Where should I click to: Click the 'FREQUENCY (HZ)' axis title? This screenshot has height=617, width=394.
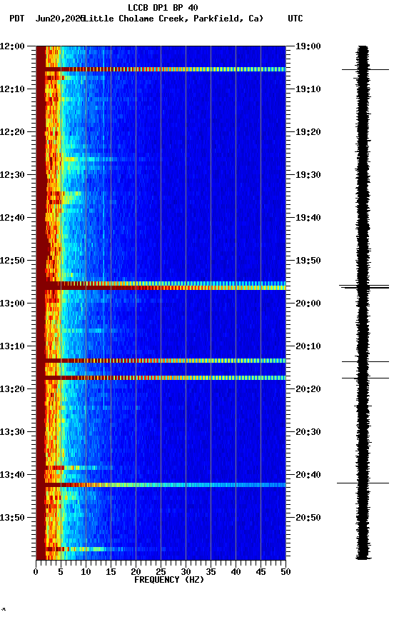169,580
